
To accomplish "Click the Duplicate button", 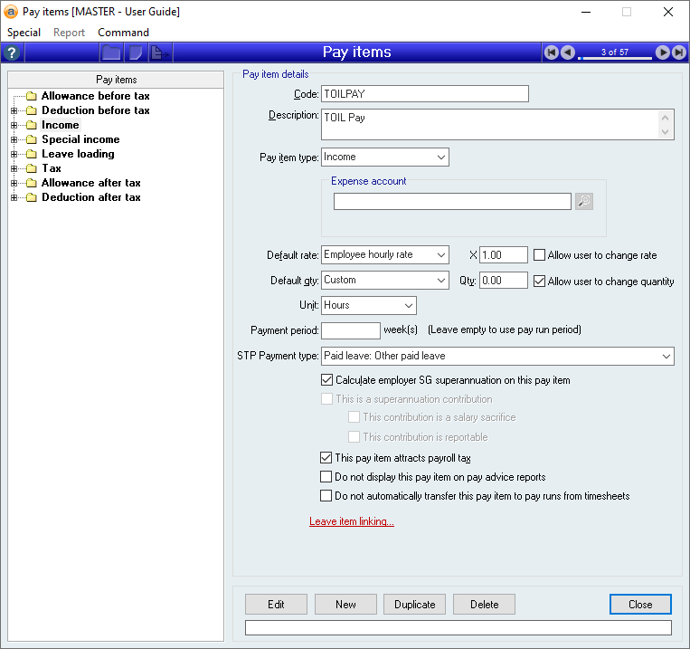I will coord(415,605).
